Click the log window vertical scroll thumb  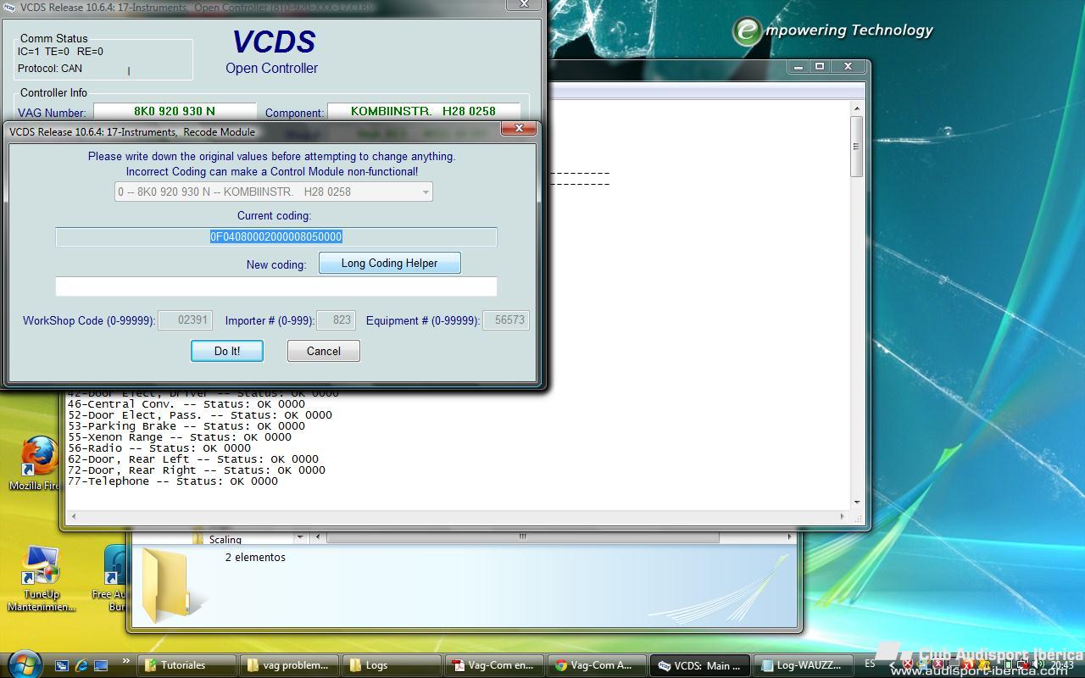[x=857, y=147]
